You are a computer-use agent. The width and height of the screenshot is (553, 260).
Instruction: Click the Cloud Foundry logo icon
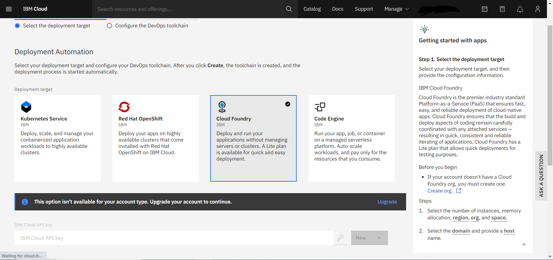(x=222, y=107)
